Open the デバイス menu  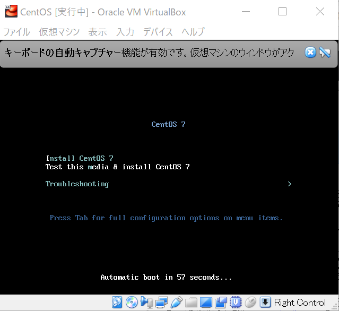tap(158, 32)
